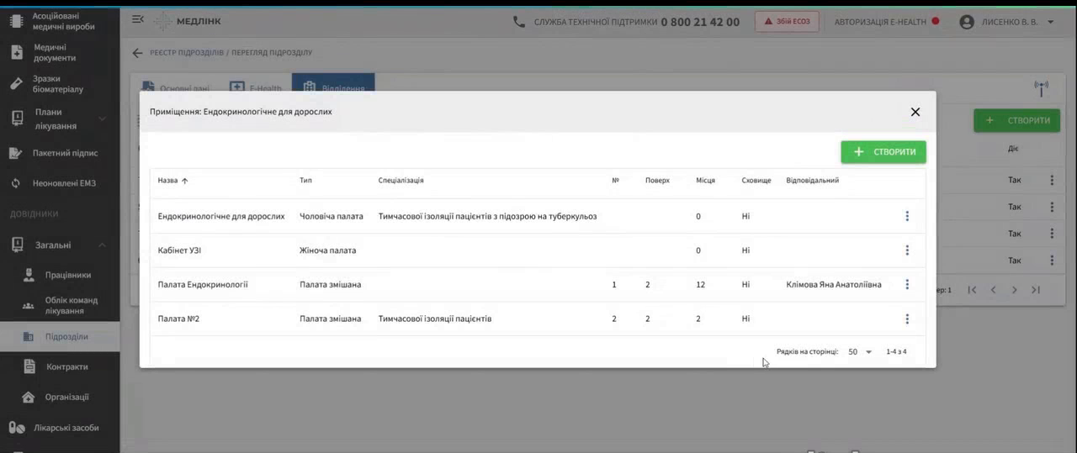Open Працівники in sidebar

click(60, 275)
